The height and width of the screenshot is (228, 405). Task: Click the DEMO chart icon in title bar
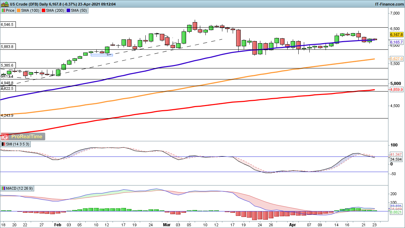(4, 4)
